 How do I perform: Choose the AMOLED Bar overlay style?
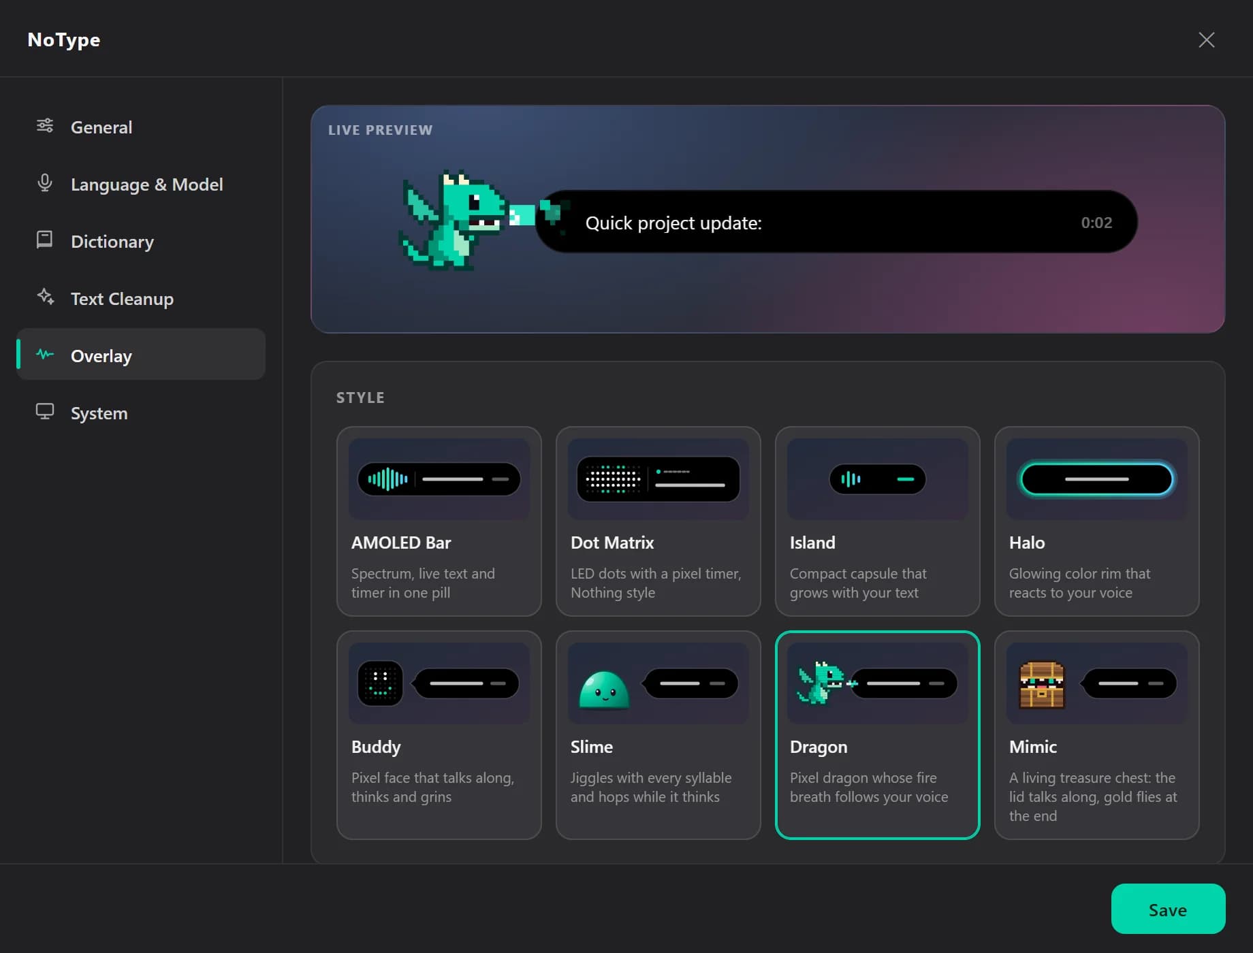[439, 521]
